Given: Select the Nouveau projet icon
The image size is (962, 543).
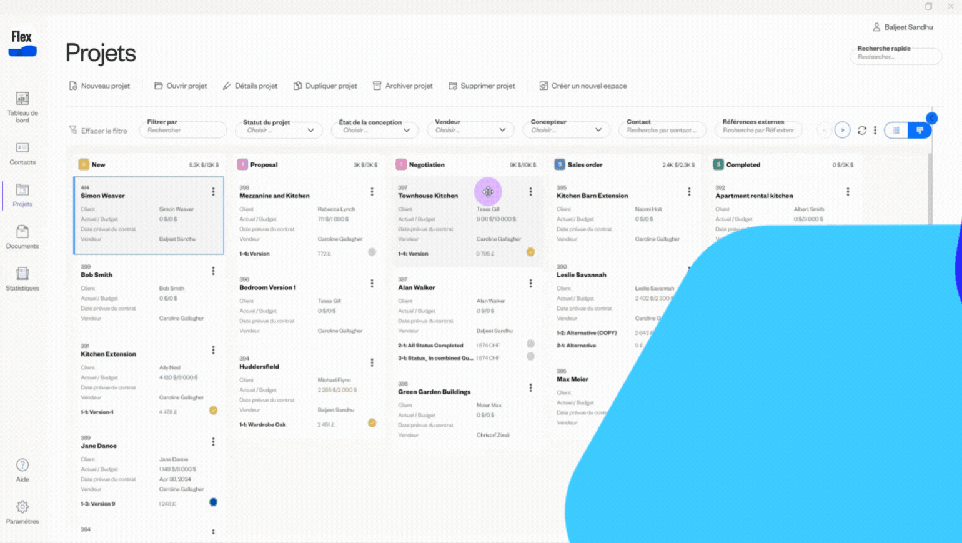Looking at the screenshot, I should [74, 86].
